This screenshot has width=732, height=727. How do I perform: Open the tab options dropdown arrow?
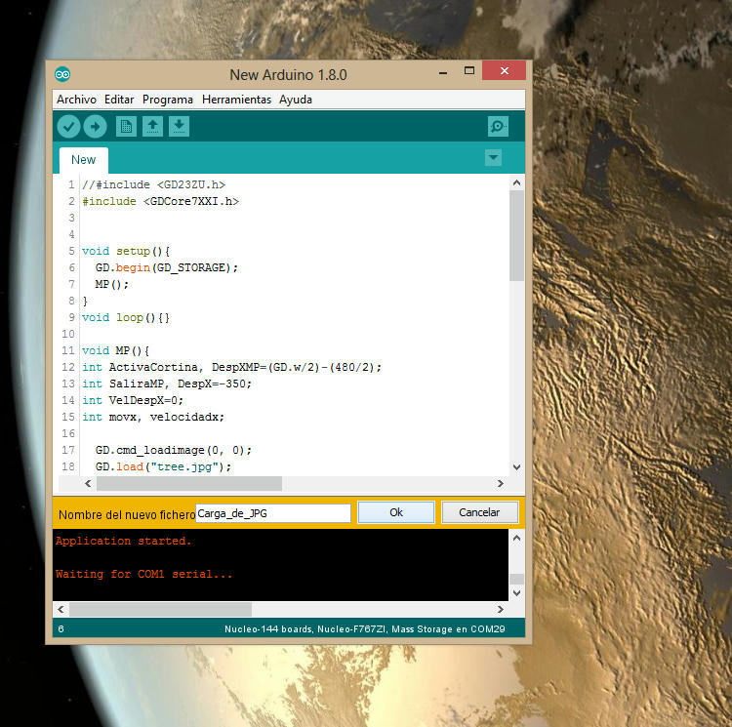click(493, 158)
